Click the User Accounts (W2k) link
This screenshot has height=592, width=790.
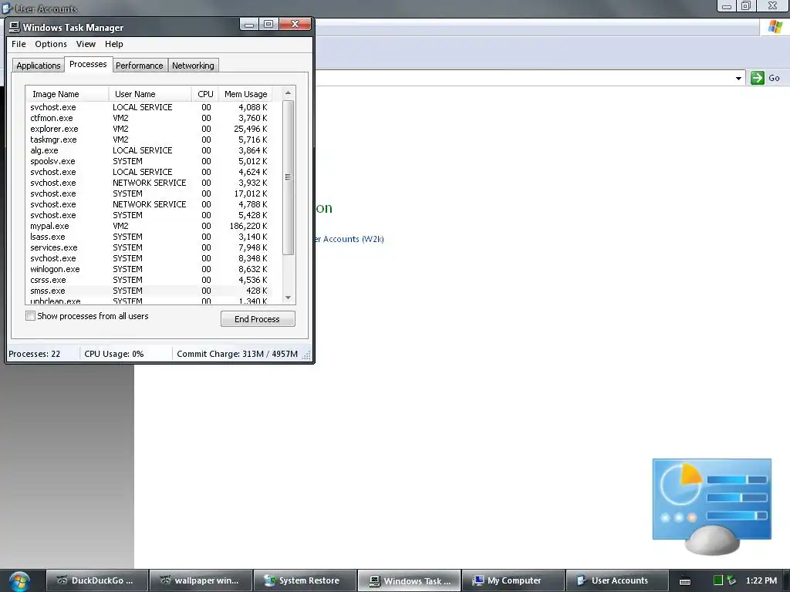pyautogui.click(x=349, y=239)
